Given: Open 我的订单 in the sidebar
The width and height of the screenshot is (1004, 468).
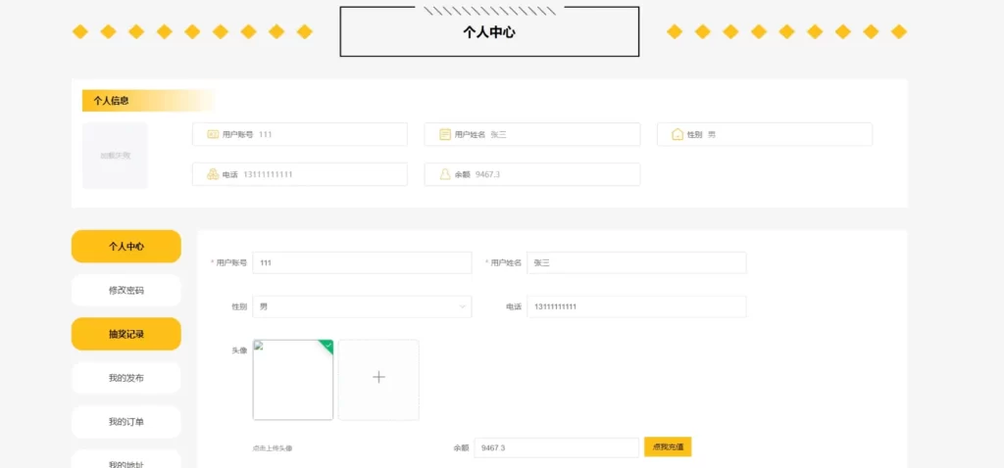Looking at the screenshot, I should [126, 422].
